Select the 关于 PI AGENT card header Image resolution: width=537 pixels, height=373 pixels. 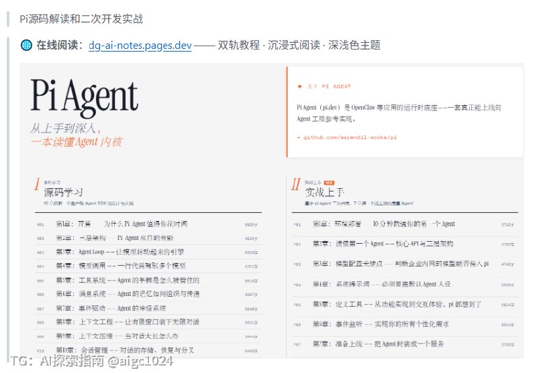[x=329, y=87]
